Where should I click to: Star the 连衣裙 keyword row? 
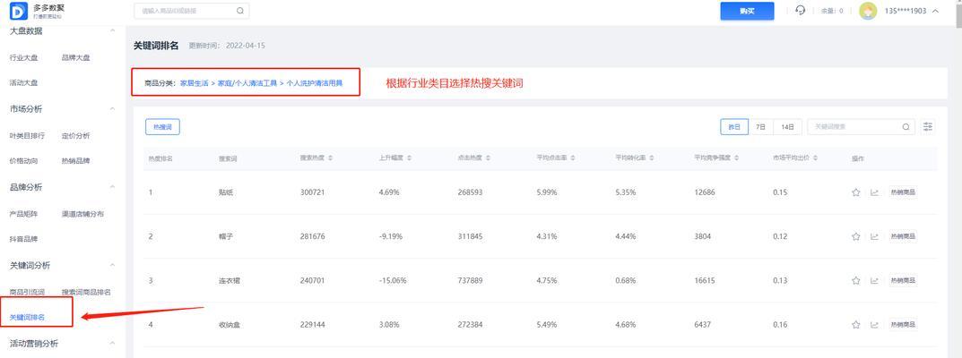click(x=856, y=280)
